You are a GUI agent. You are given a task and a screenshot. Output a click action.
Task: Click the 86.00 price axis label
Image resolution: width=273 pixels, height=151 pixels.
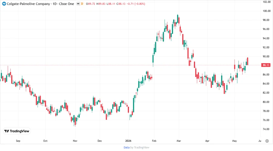[267, 75]
